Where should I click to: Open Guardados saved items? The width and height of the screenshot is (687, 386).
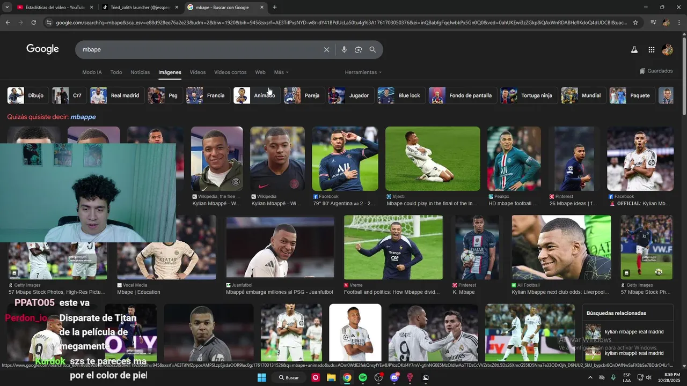pos(656,71)
